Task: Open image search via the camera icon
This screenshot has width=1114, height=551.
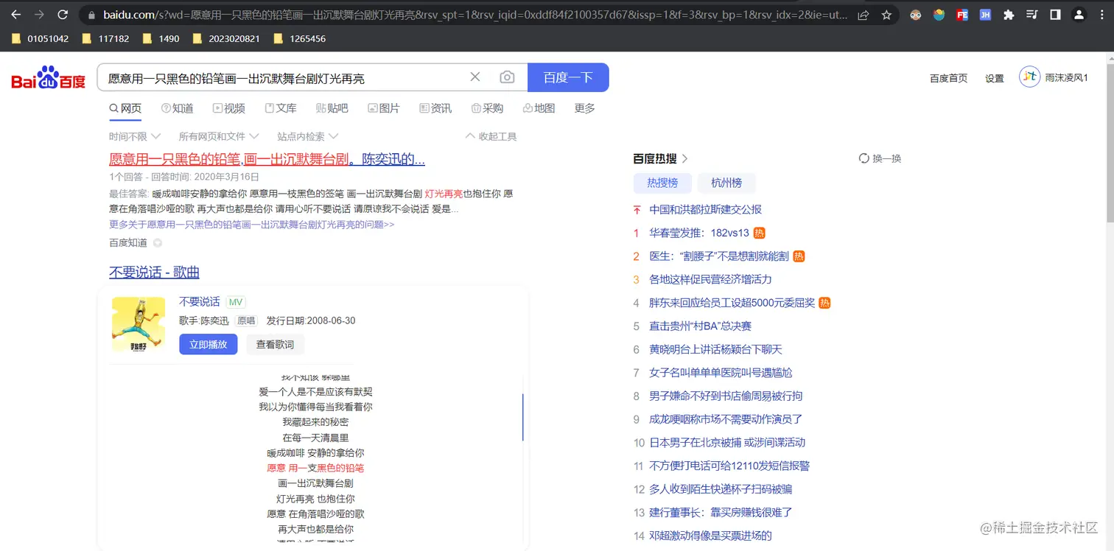Action: (x=507, y=77)
